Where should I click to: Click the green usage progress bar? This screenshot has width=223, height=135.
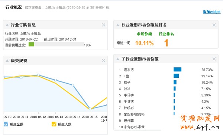point(31,44)
